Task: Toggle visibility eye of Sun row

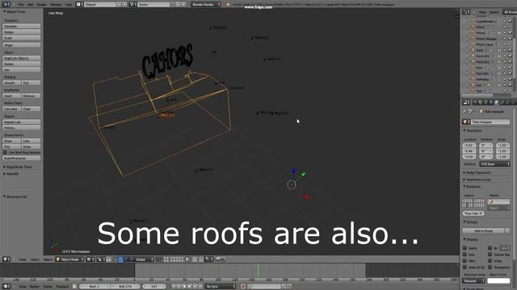Action: 499,85
